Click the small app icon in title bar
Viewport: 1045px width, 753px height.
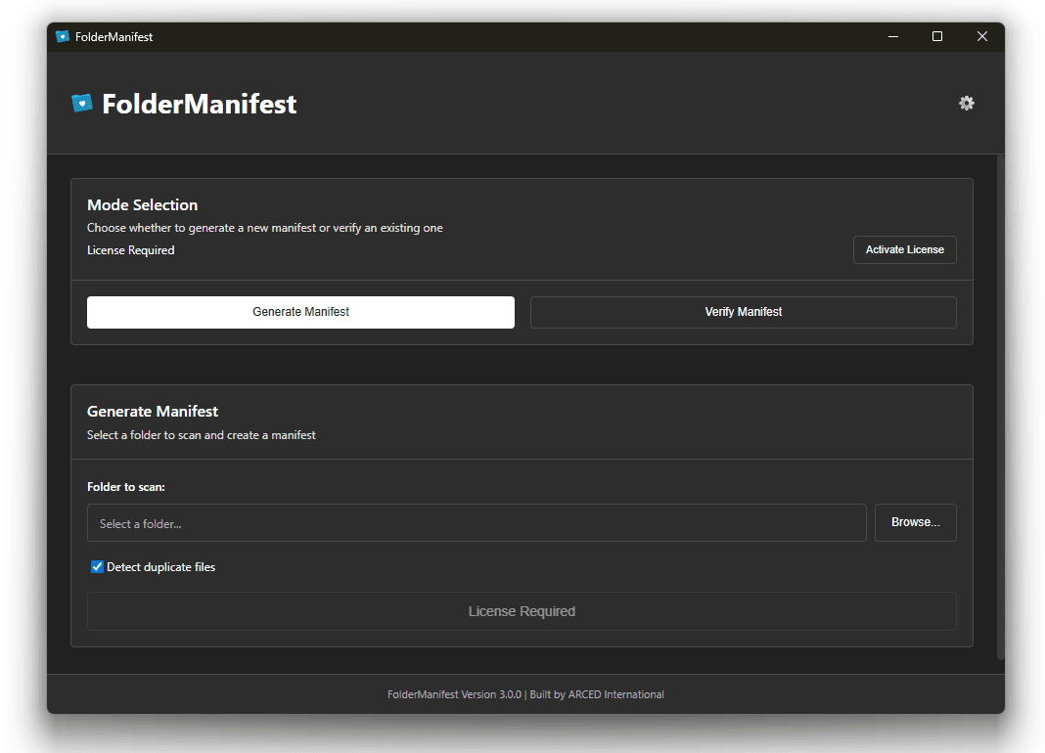tap(63, 37)
